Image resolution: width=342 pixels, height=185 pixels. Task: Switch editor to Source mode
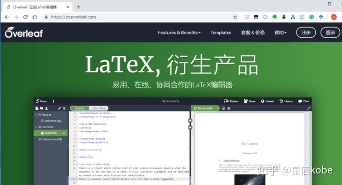[80, 108]
